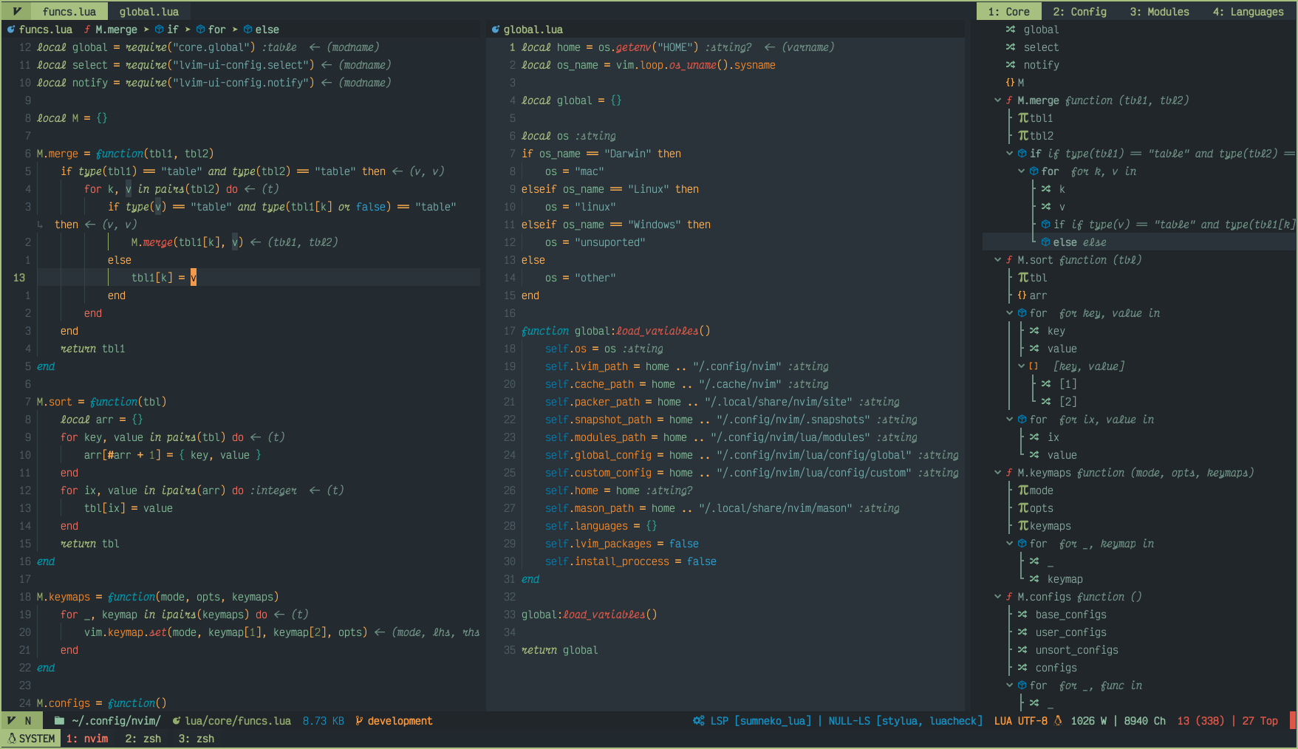Click the 8.73 KB file size indicator

323,721
